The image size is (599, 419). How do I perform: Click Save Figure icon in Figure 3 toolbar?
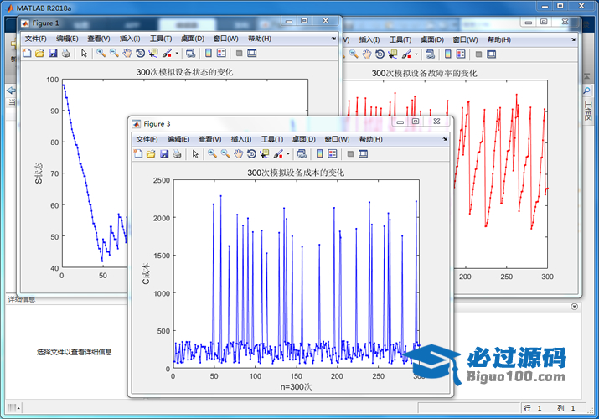[x=164, y=154]
